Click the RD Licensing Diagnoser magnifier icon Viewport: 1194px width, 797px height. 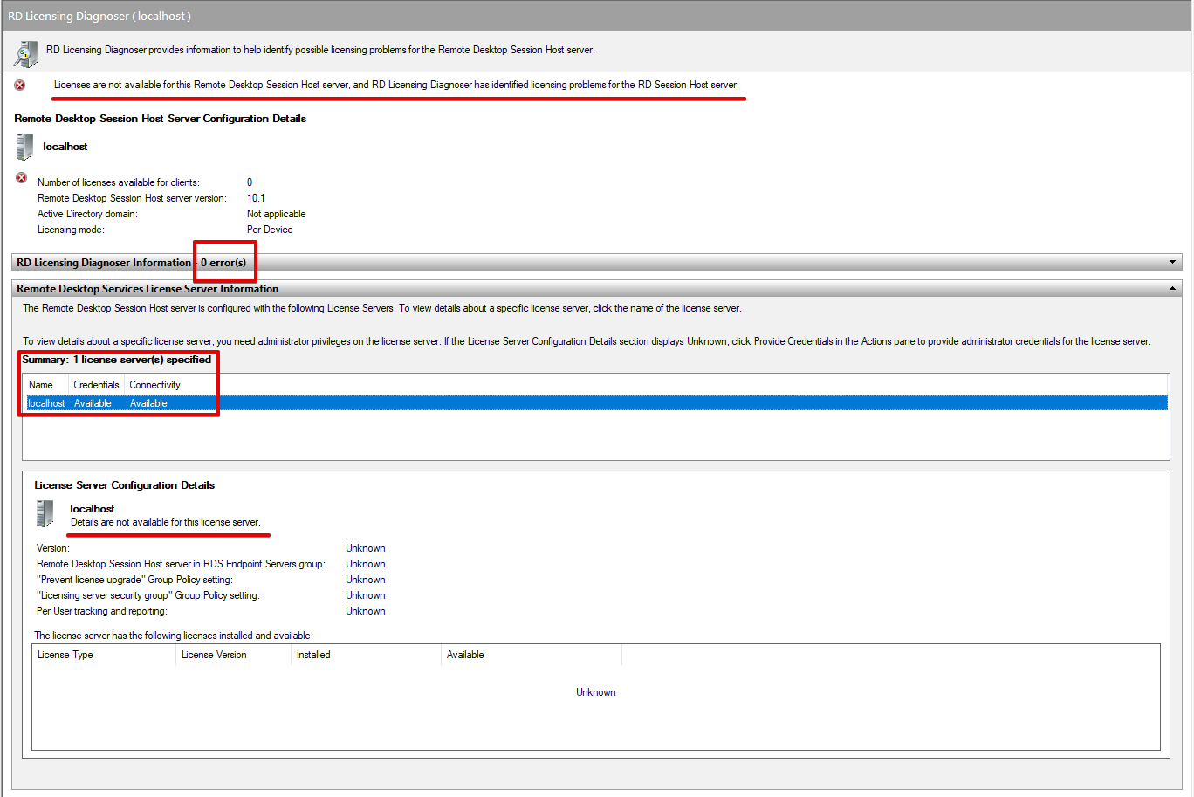[x=25, y=53]
